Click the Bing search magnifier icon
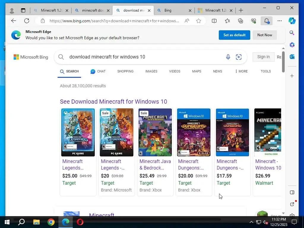Image resolution: width=304 pixels, height=228 pixels. (61, 57)
